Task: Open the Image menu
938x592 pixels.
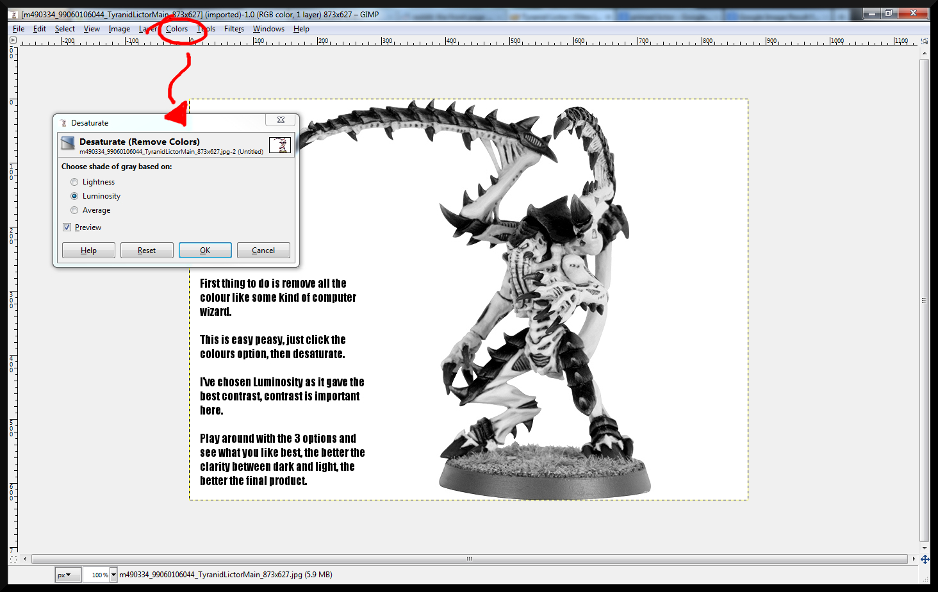Action: [x=119, y=29]
